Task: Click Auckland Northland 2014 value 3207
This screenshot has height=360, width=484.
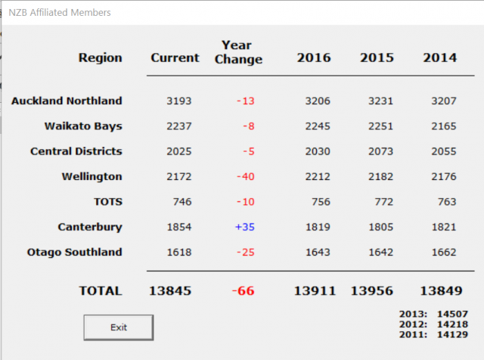Action: (444, 101)
